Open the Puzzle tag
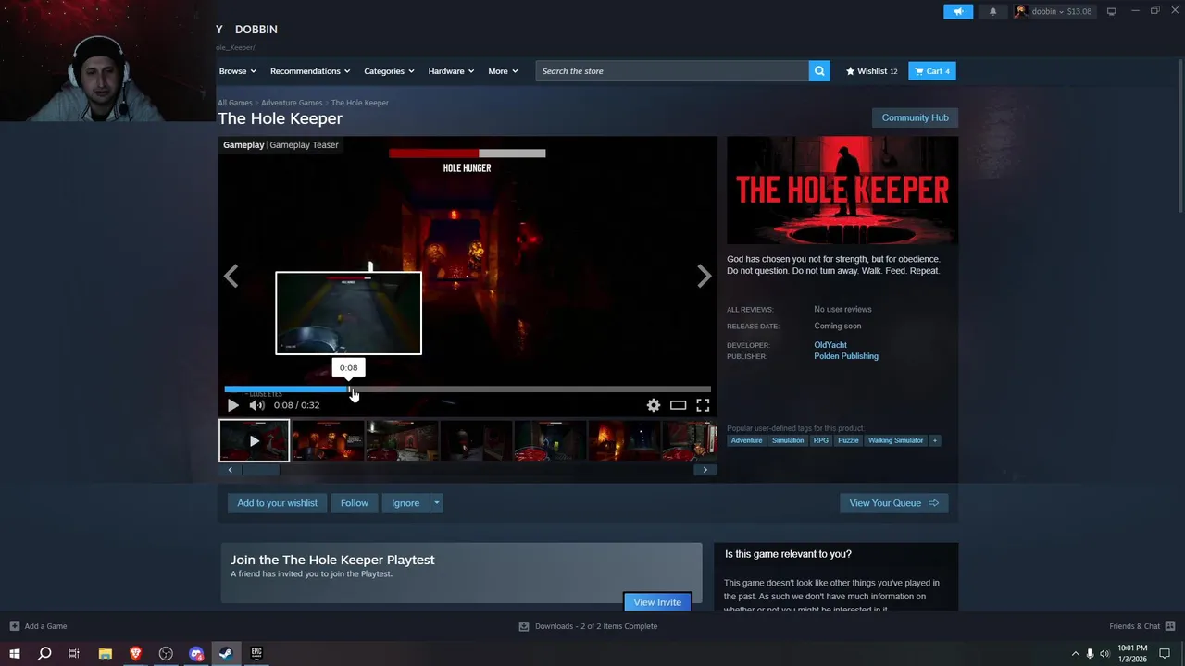Viewport: 1185px width, 666px height. (848, 440)
